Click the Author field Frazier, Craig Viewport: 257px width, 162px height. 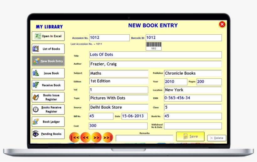point(155,64)
